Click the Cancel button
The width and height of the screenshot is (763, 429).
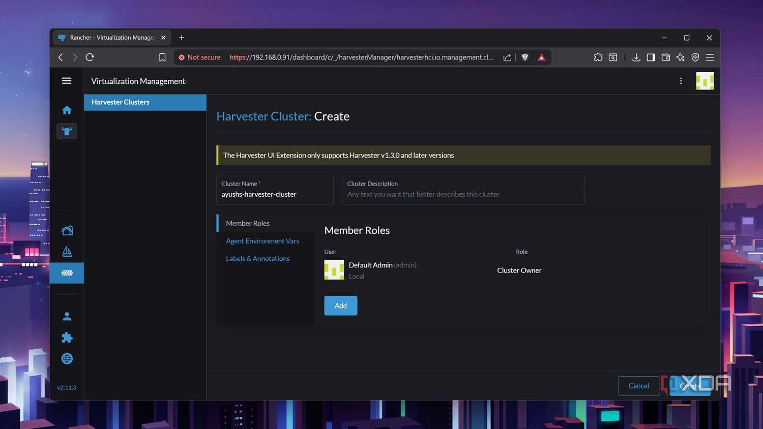click(639, 386)
